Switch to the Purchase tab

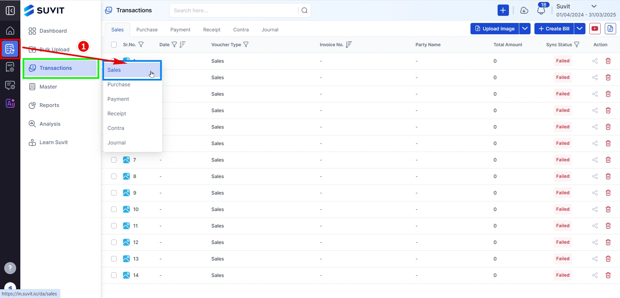(x=147, y=30)
